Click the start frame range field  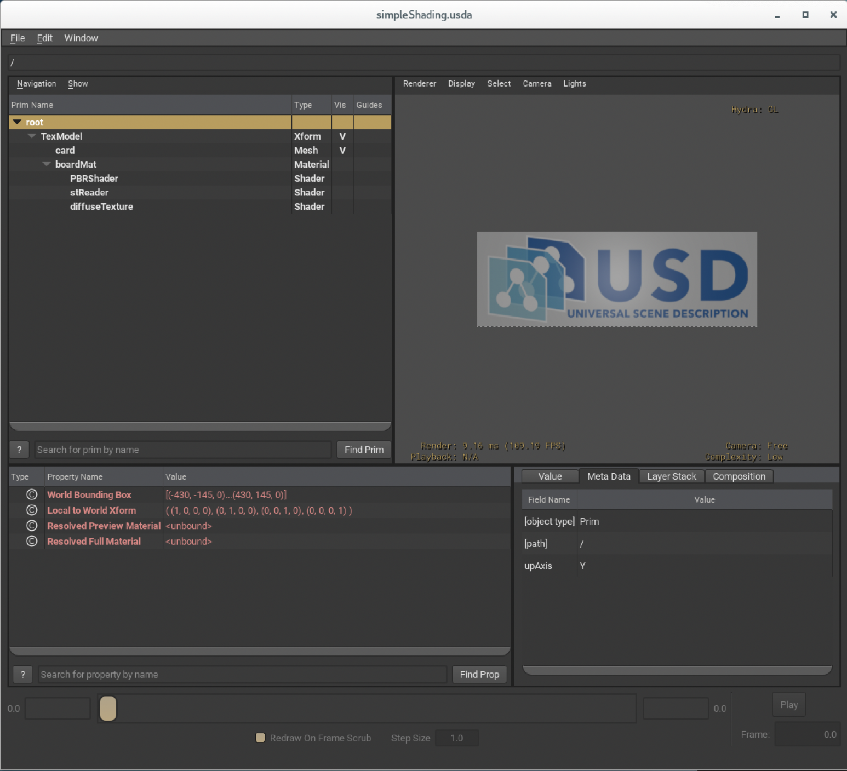point(58,709)
